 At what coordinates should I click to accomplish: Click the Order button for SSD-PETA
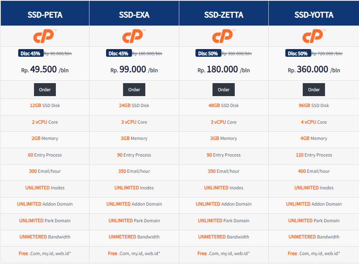pos(45,89)
